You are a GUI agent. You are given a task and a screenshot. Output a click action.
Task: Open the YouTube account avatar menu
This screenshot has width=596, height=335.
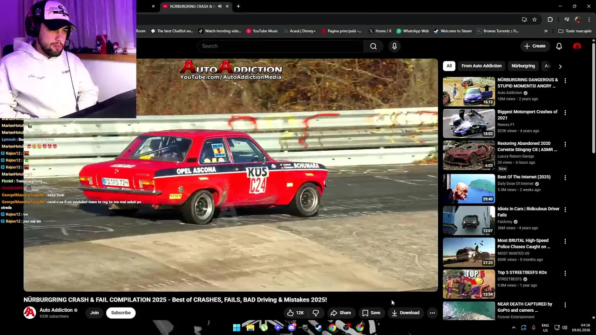(577, 46)
